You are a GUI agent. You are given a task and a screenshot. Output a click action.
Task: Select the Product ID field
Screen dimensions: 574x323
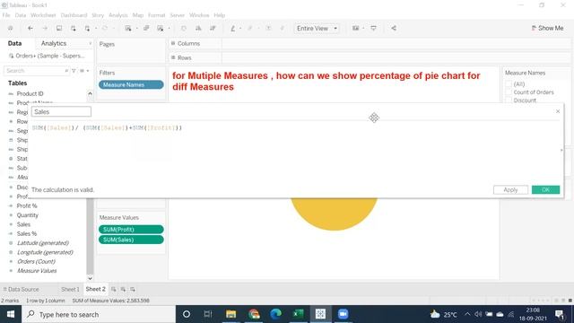point(30,93)
